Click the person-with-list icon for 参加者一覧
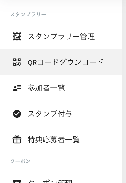The height and width of the screenshot is (183, 126). tap(17, 88)
